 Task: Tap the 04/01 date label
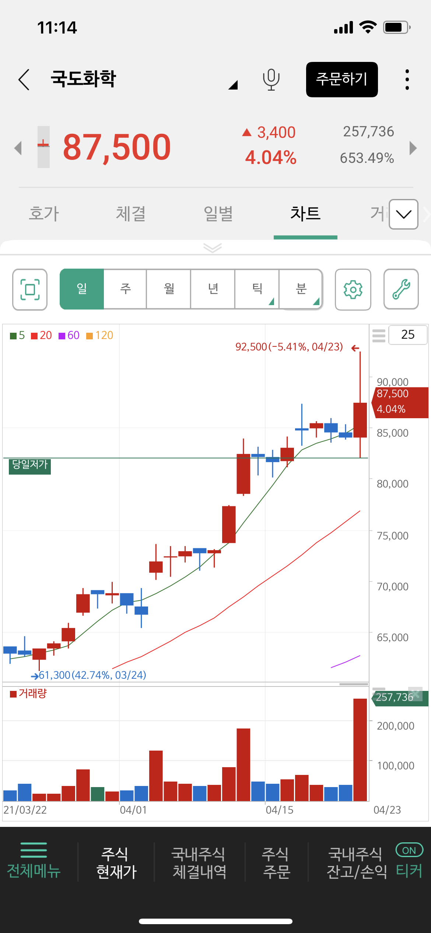133,810
